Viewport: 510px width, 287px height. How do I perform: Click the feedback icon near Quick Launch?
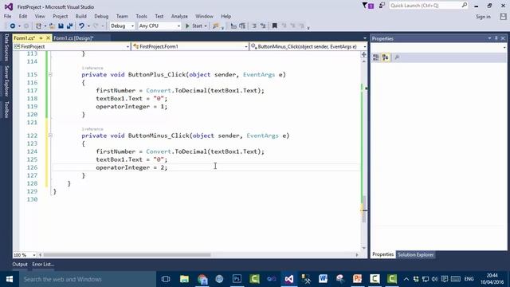tap(382, 6)
